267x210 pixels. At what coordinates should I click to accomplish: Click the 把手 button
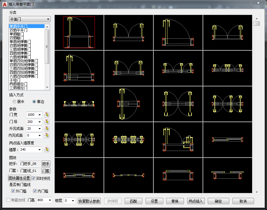(46, 164)
